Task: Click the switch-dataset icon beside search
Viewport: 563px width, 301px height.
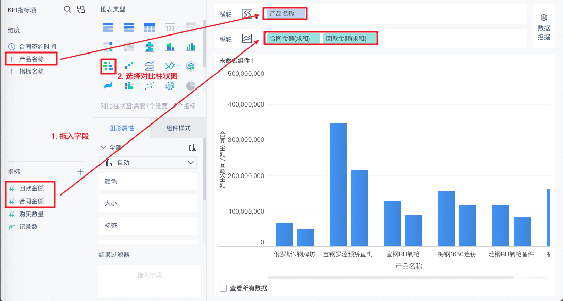Action: tap(81, 9)
